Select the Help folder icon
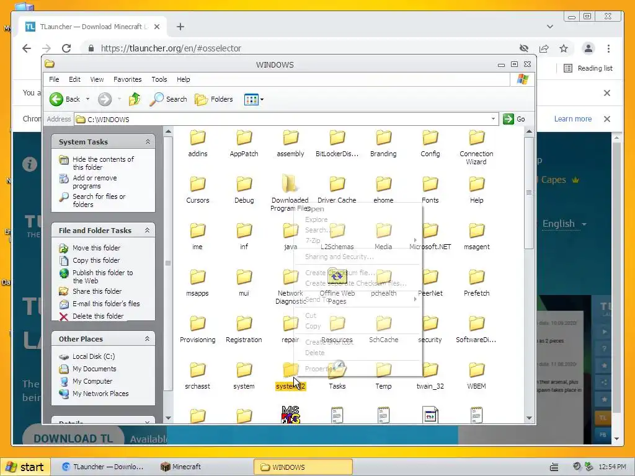The width and height of the screenshot is (635, 476). (477, 184)
